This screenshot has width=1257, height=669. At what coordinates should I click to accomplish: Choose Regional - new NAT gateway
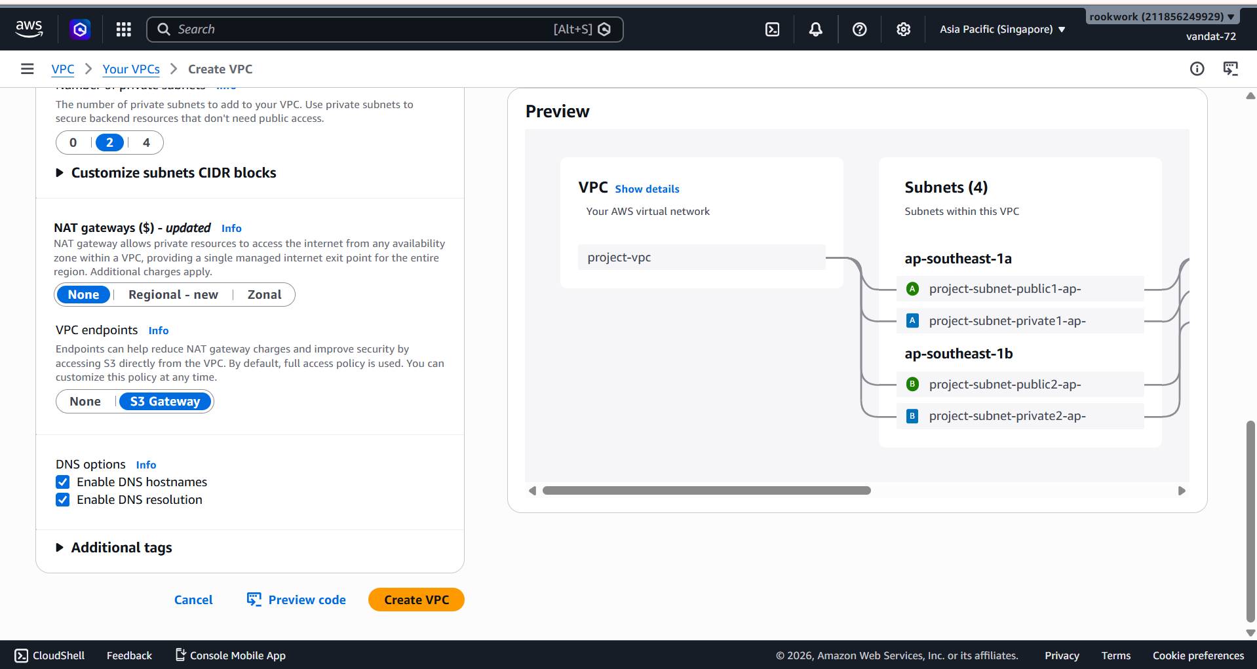click(173, 295)
